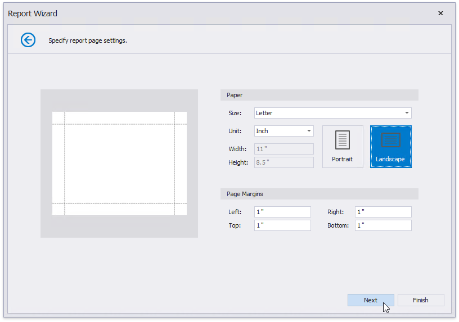Click the Bottom margin input field
The height and width of the screenshot is (322, 459).
tap(383, 225)
